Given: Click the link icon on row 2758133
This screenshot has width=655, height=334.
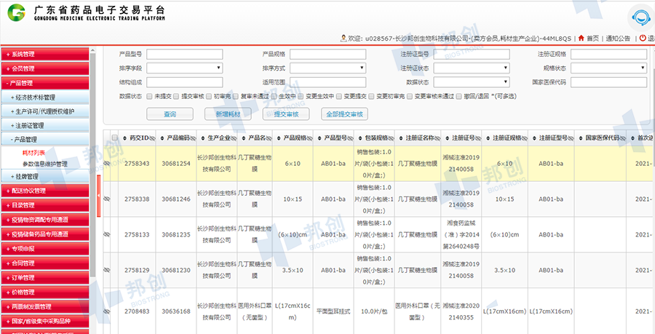Looking at the screenshot, I should pos(107,234).
